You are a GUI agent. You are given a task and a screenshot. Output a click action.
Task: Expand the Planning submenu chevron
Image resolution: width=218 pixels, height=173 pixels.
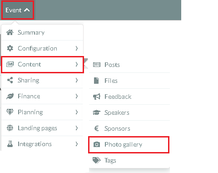pos(77,112)
